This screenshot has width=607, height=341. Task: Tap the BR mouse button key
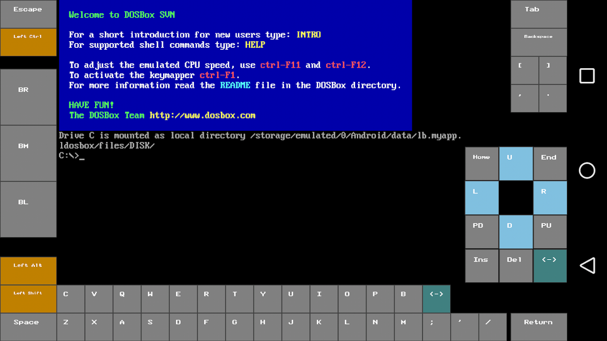28,97
